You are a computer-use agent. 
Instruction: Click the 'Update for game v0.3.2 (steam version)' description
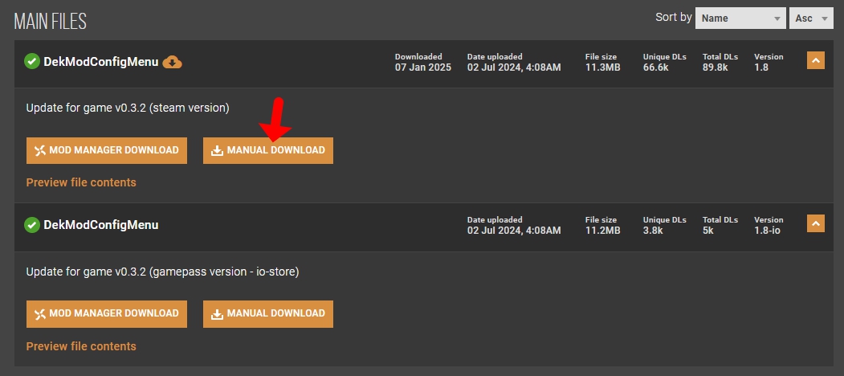tap(128, 108)
